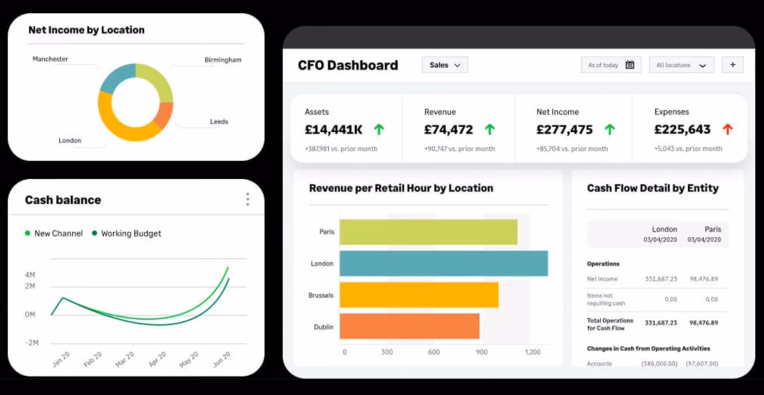This screenshot has height=395, width=764.
Task: Click Total Operations for Cash Flow label
Action: pos(610,324)
